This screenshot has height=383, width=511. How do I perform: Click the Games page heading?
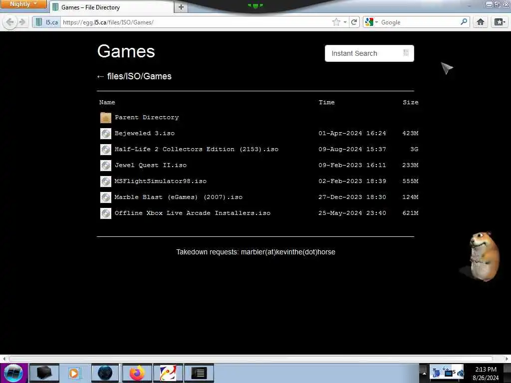(x=126, y=51)
